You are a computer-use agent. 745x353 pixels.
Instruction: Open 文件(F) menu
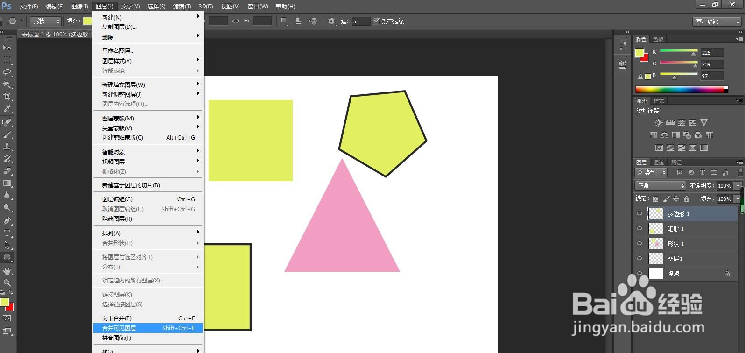click(x=29, y=7)
